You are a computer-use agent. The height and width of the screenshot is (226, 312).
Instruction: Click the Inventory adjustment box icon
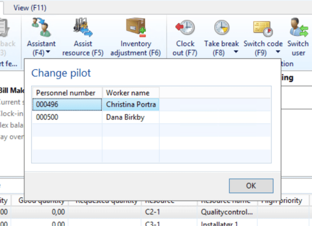coord(136,27)
